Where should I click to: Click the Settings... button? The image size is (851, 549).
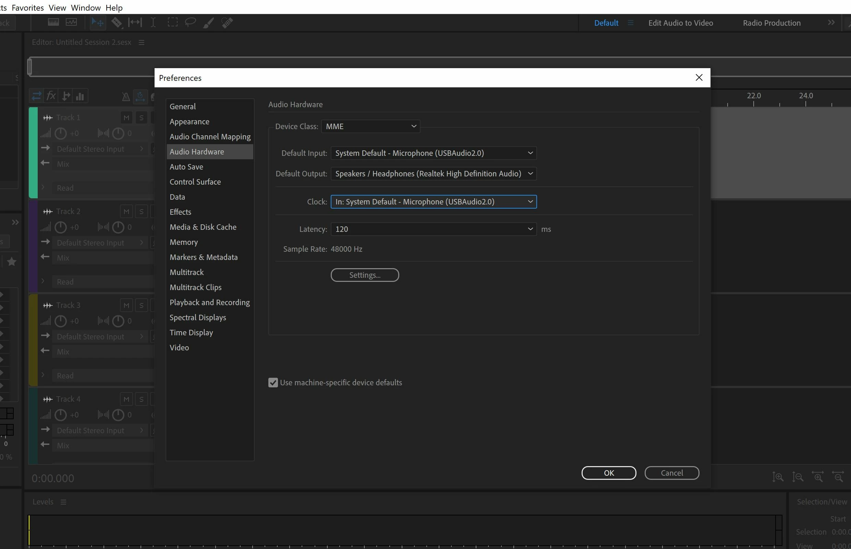[365, 275]
